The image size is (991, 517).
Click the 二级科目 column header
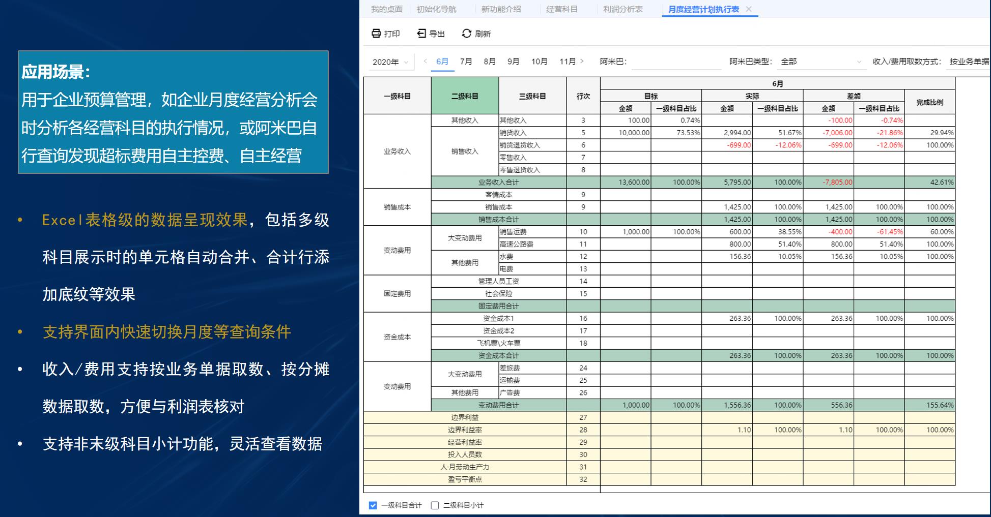pyautogui.click(x=465, y=96)
